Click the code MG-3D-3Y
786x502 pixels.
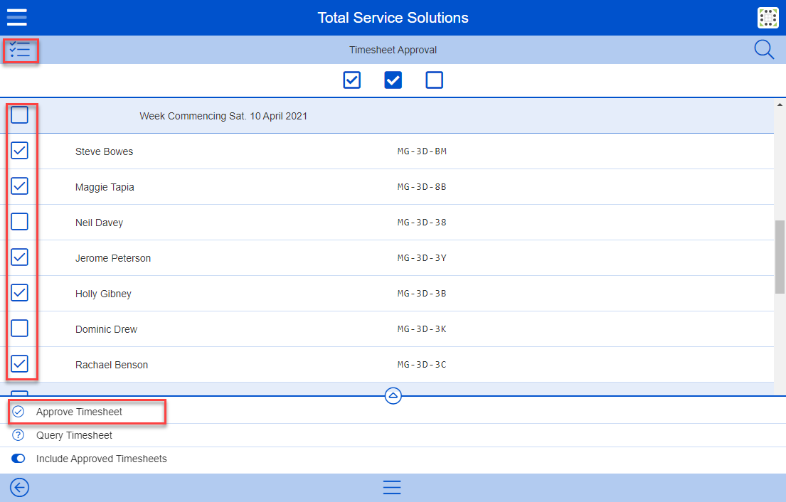[422, 258]
